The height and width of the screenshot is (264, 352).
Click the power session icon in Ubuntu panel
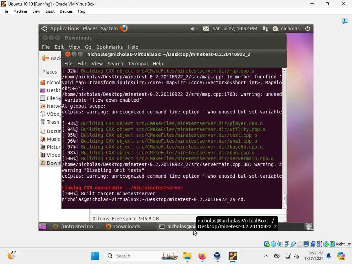[308, 29]
